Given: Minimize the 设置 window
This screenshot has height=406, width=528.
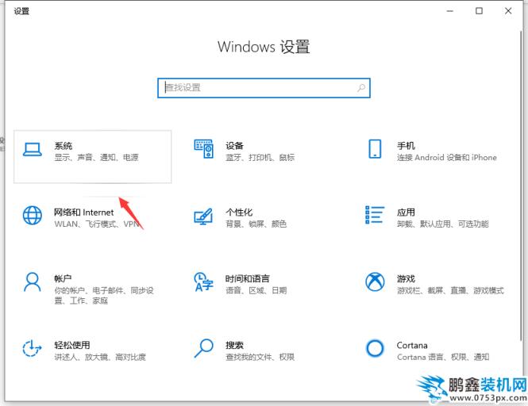Looking at the screenshot, I should pyautogui.click(x=450, y=11).
